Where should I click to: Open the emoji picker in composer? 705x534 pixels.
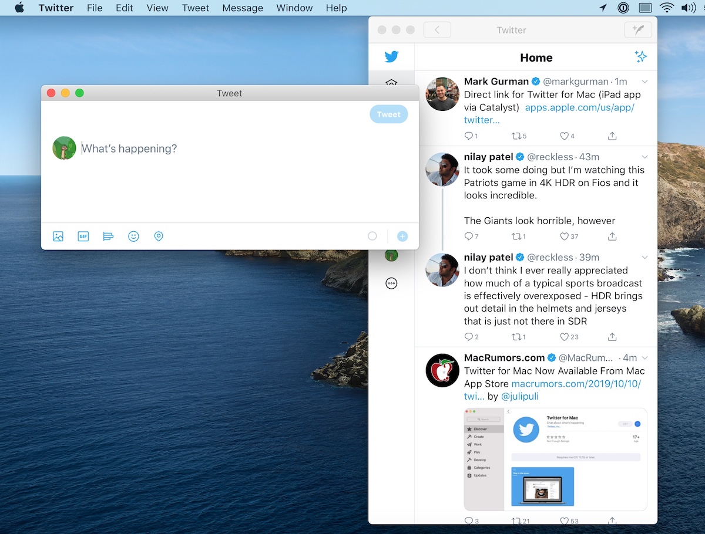click(x=133, y=236)
